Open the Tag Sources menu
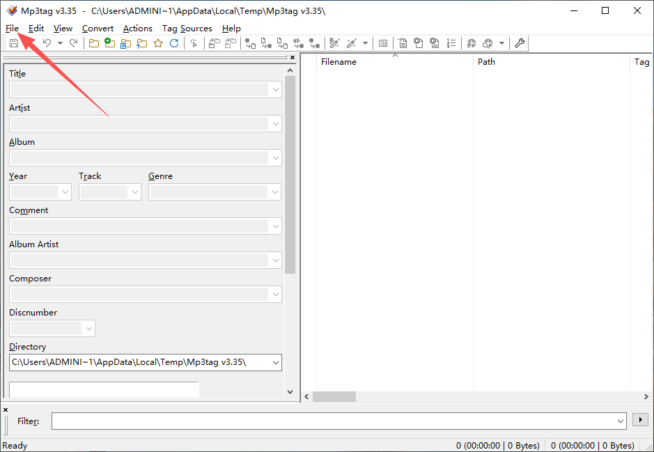 pos(187,29)
